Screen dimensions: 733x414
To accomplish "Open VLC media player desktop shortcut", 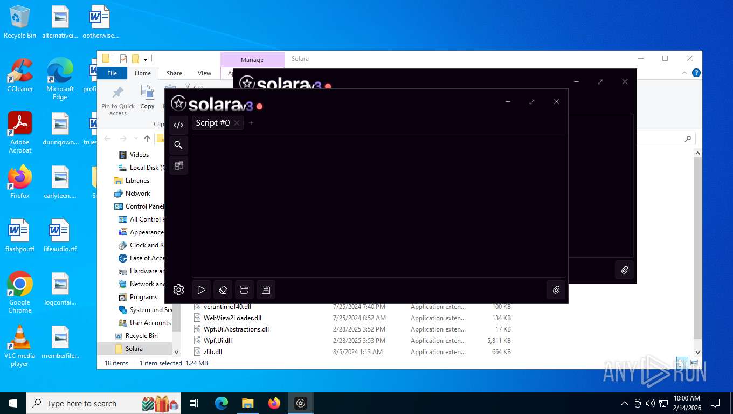I will [x=20, y=346].
